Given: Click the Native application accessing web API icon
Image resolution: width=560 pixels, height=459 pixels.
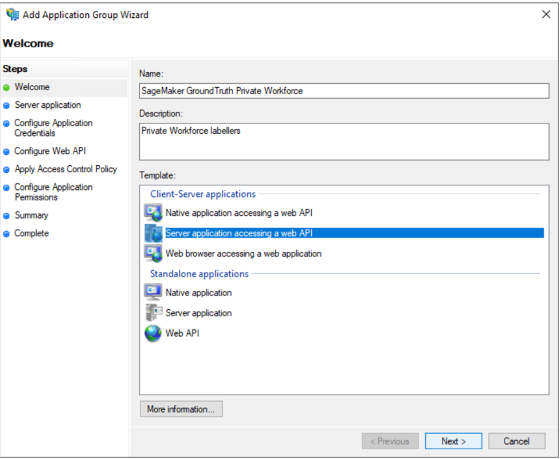Looking at the screenshot, I should click(153, 213).
